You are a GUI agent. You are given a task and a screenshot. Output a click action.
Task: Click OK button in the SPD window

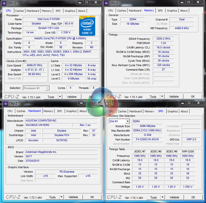click(193, 197)
